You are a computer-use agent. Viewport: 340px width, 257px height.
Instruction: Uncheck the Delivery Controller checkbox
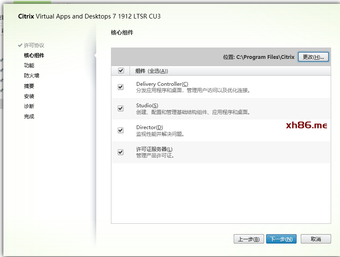121,87
